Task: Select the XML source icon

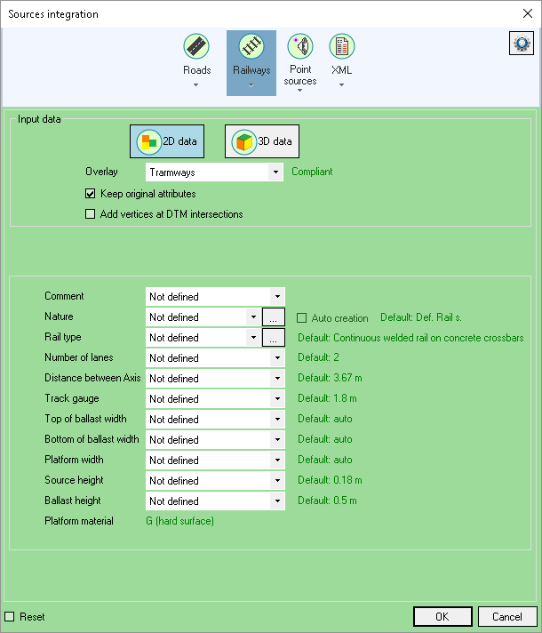Action: pos(341,46)
